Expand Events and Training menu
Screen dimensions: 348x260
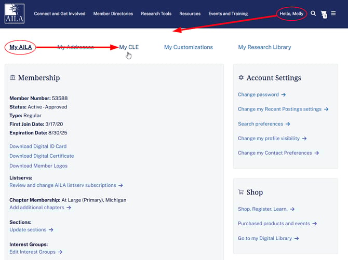pyautogui.click(x=228, y=13)
